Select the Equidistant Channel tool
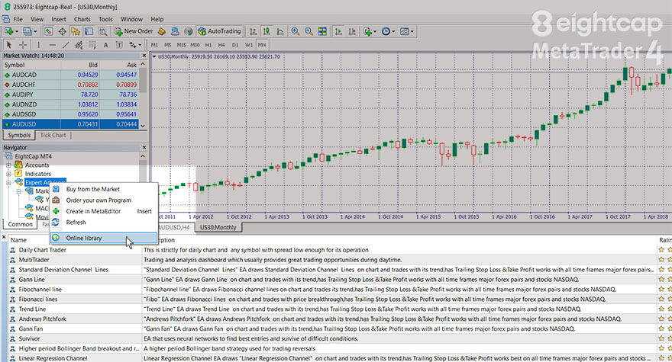The height and width of the screenshot is (362, 672). (79, 44)
